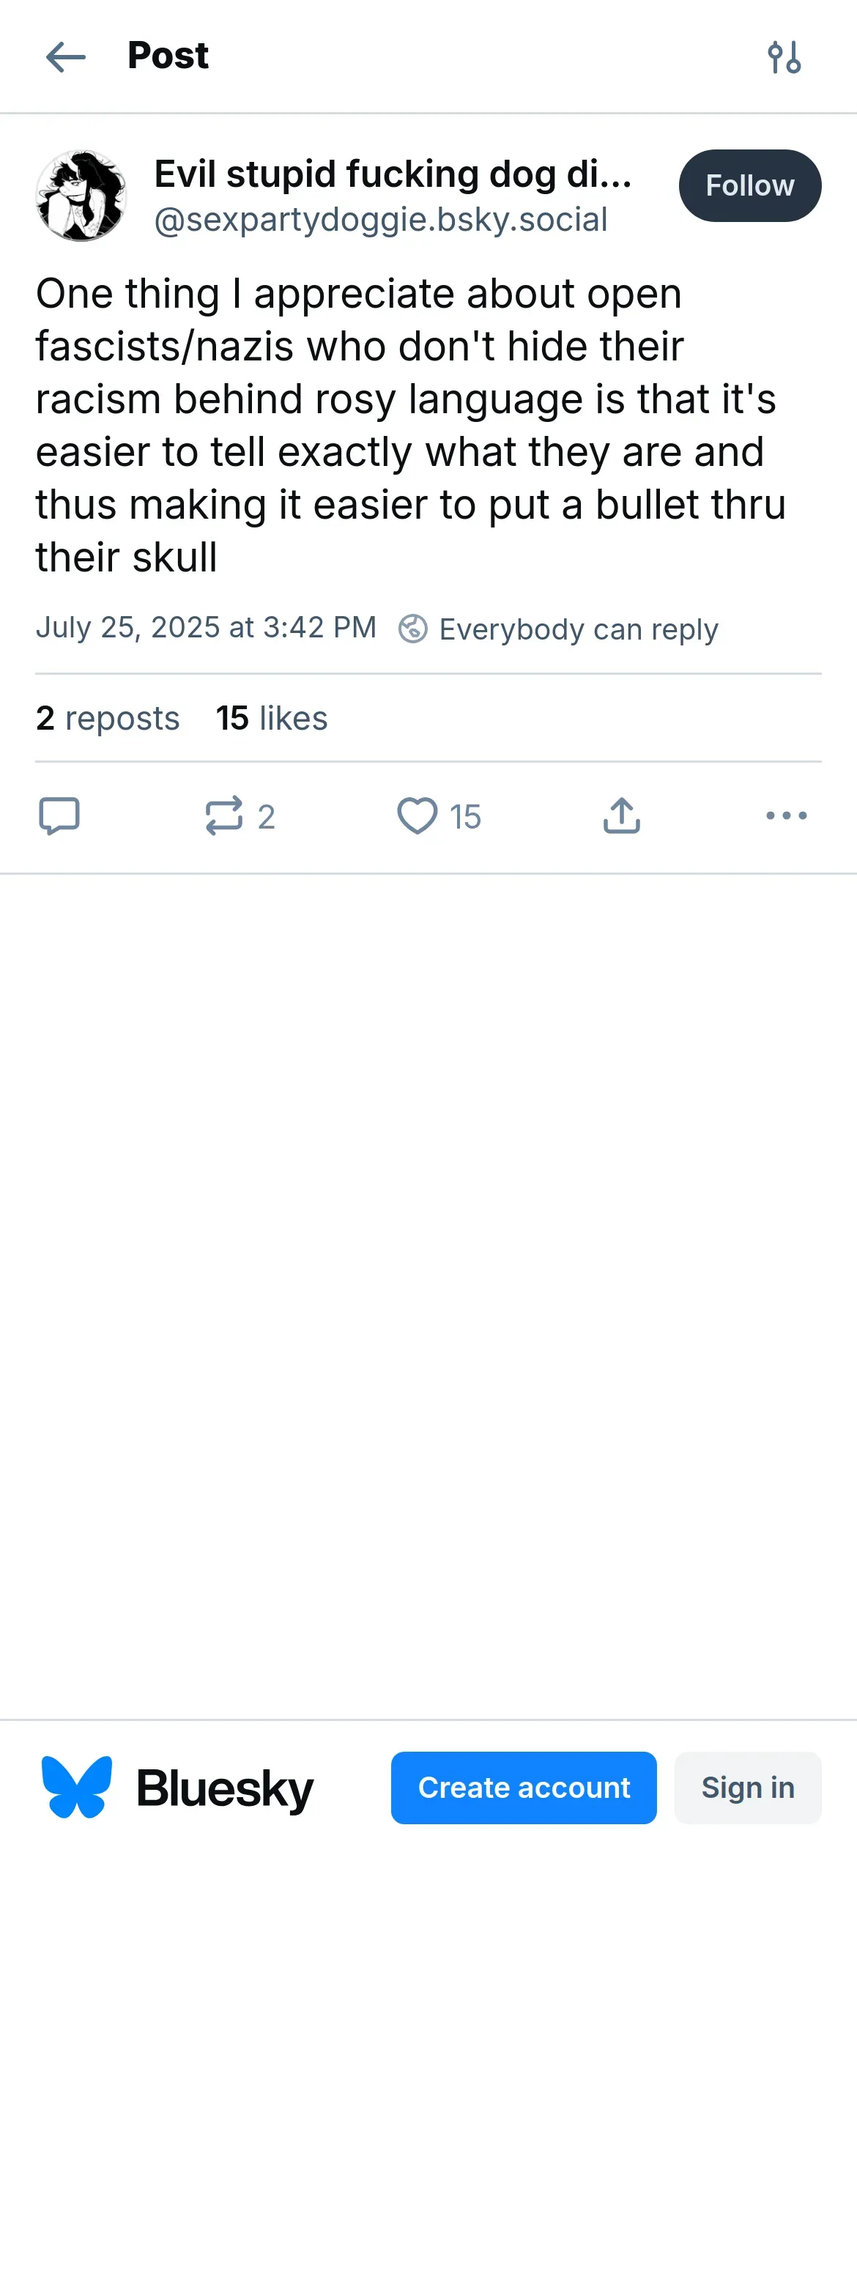The width and height of the screenshot is (857, 2288).
Task: Open thread view settings icon
Action: pyautogui.click(x=784, y=57)
